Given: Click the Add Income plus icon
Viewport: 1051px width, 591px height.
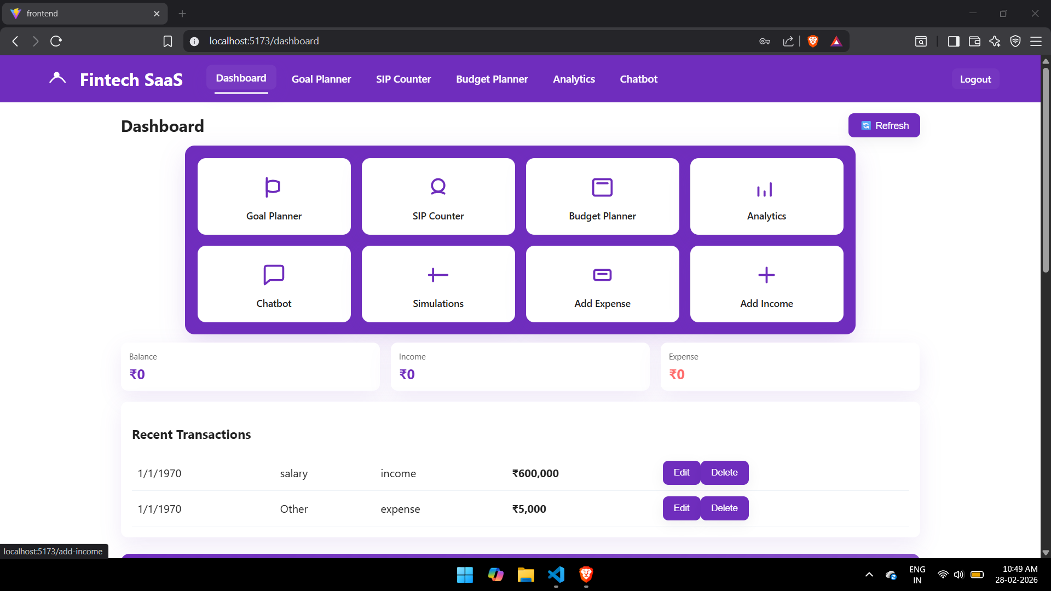Looking at the screenshot, I should tap(766, 275).
